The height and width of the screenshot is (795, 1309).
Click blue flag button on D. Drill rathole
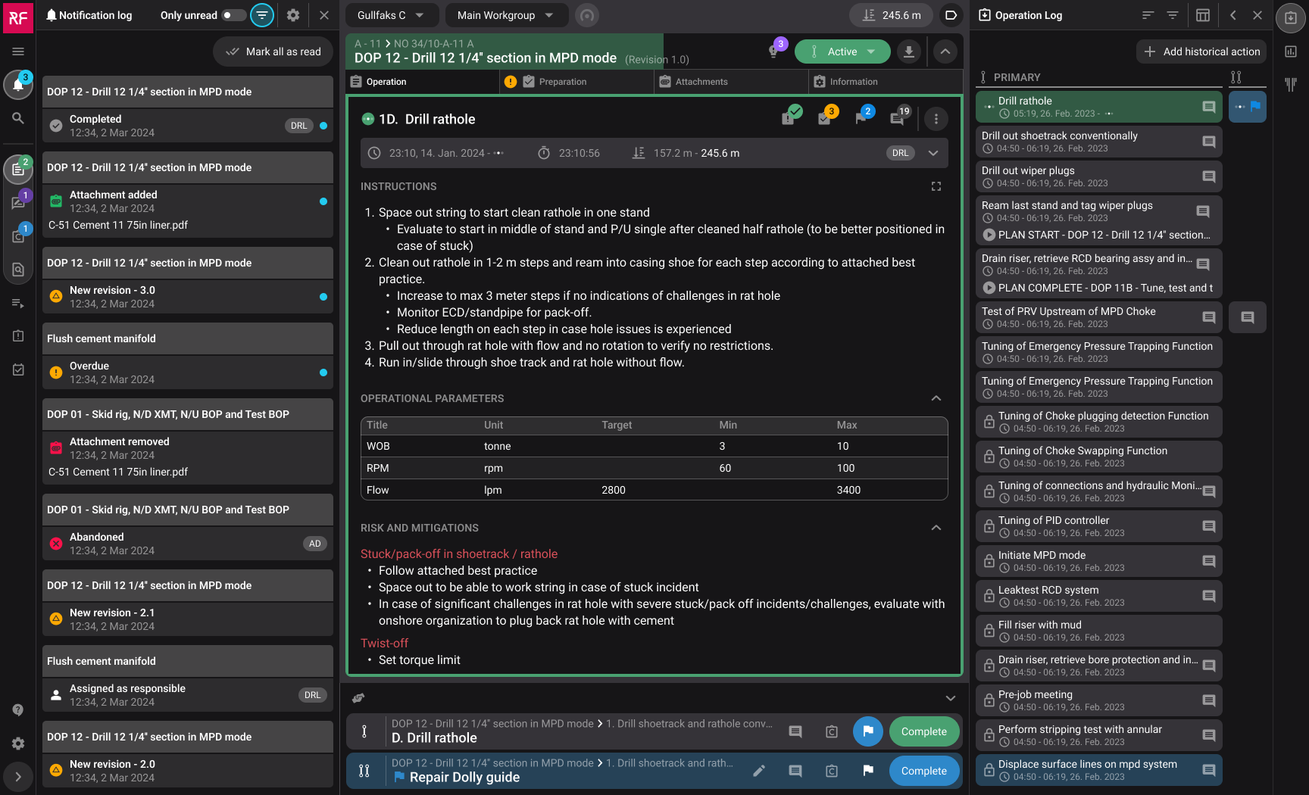[x=868, y=731]
